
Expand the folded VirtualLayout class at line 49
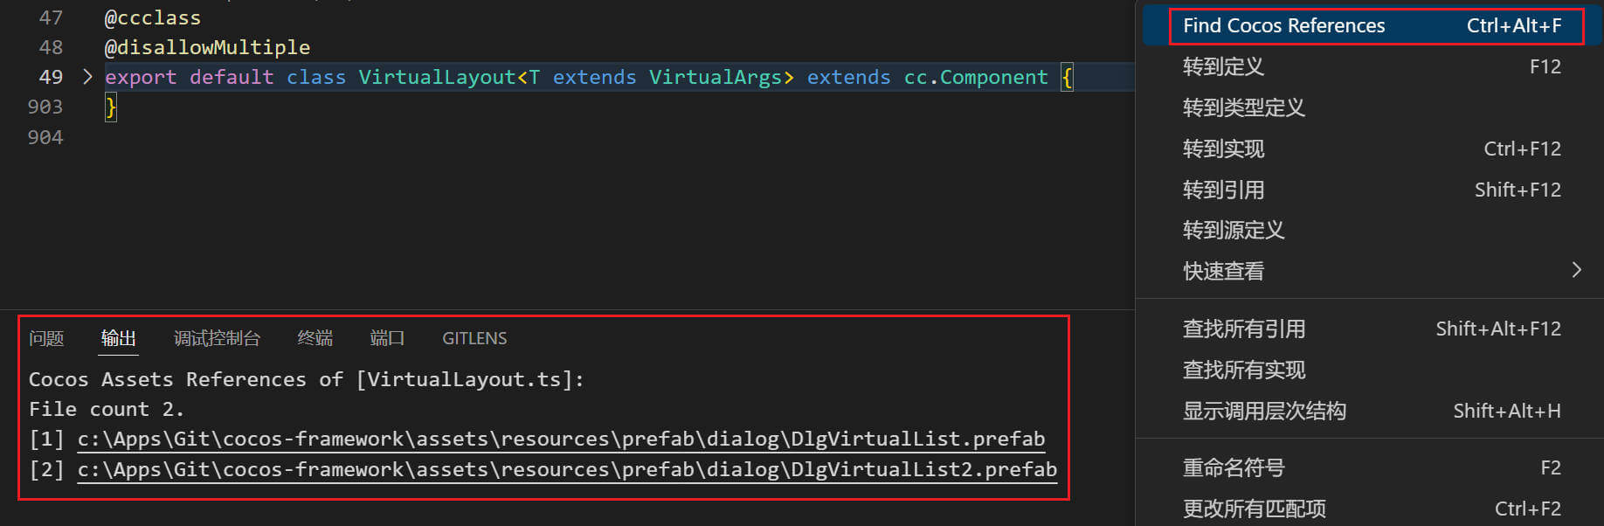(x=87, y=77)
